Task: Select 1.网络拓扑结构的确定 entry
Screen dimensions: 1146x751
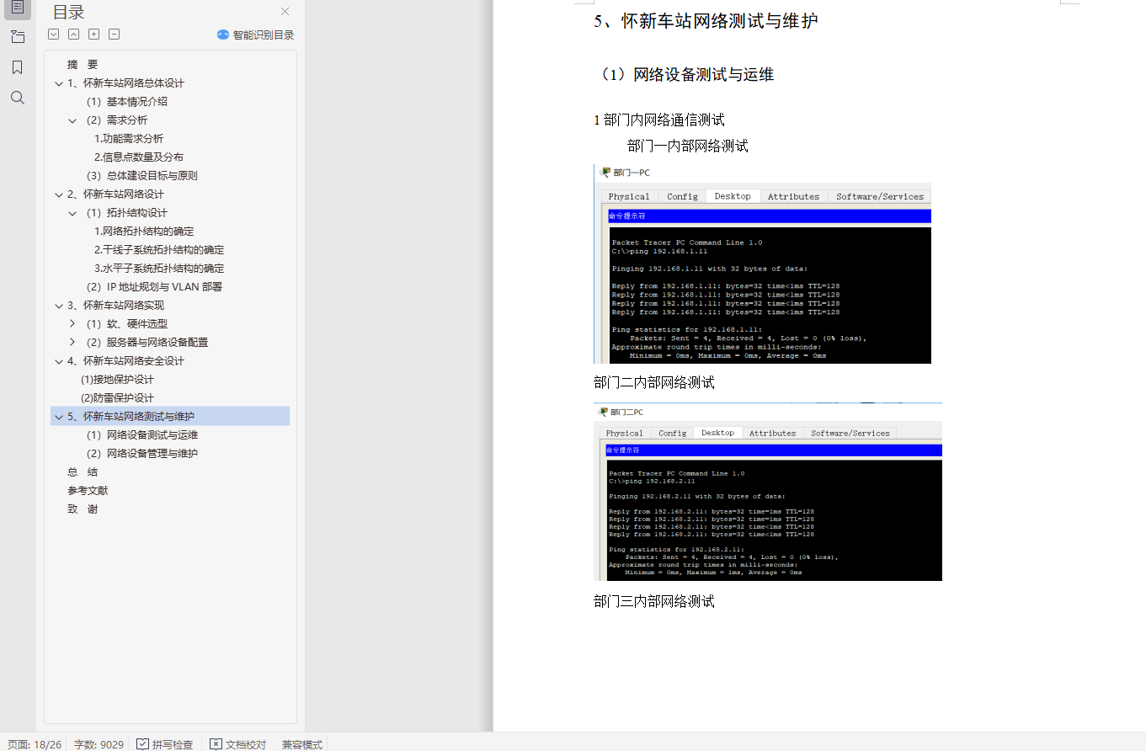Action: (144, 232)
